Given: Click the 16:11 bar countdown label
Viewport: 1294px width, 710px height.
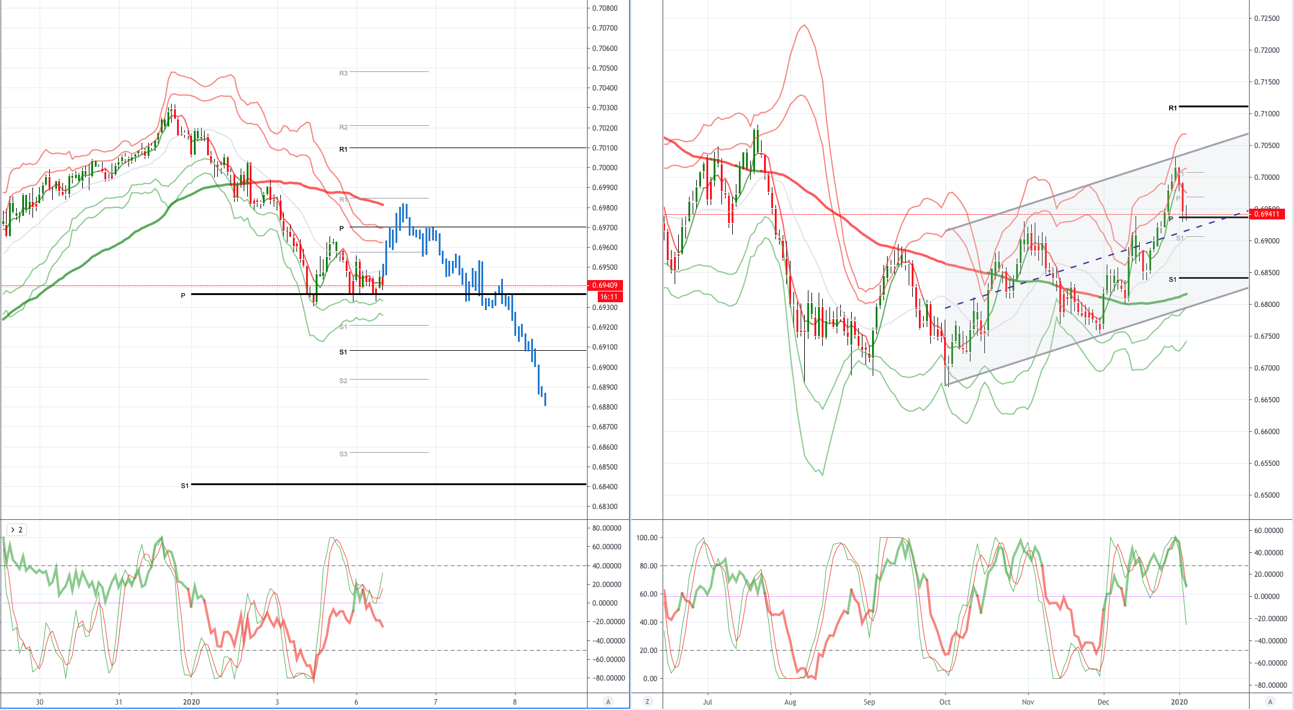Looking at the screenshot, I should pos(609,297).
